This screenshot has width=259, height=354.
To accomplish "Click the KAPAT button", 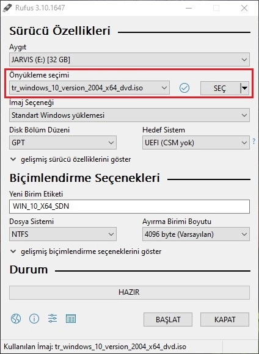I will tap(225, 319).
